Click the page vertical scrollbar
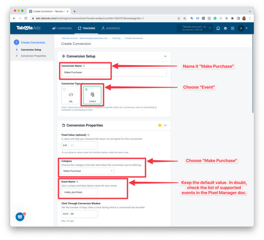Image resolution: width=264 pixels, height=240 pixels. [x=253, y=74]
